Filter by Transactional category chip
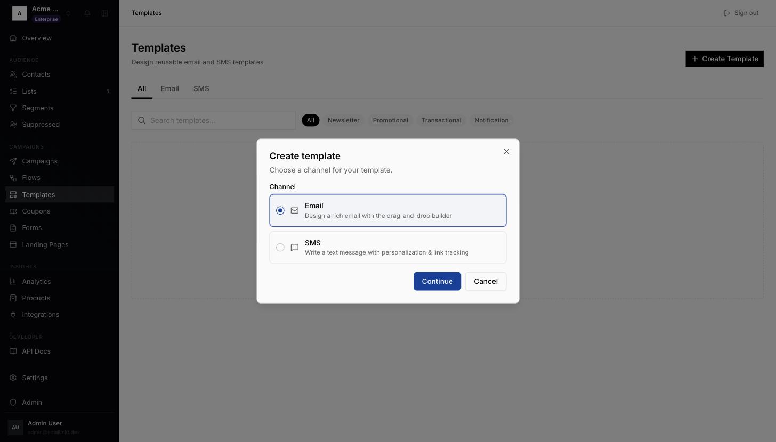776x442 pixels. coord(441,120)
